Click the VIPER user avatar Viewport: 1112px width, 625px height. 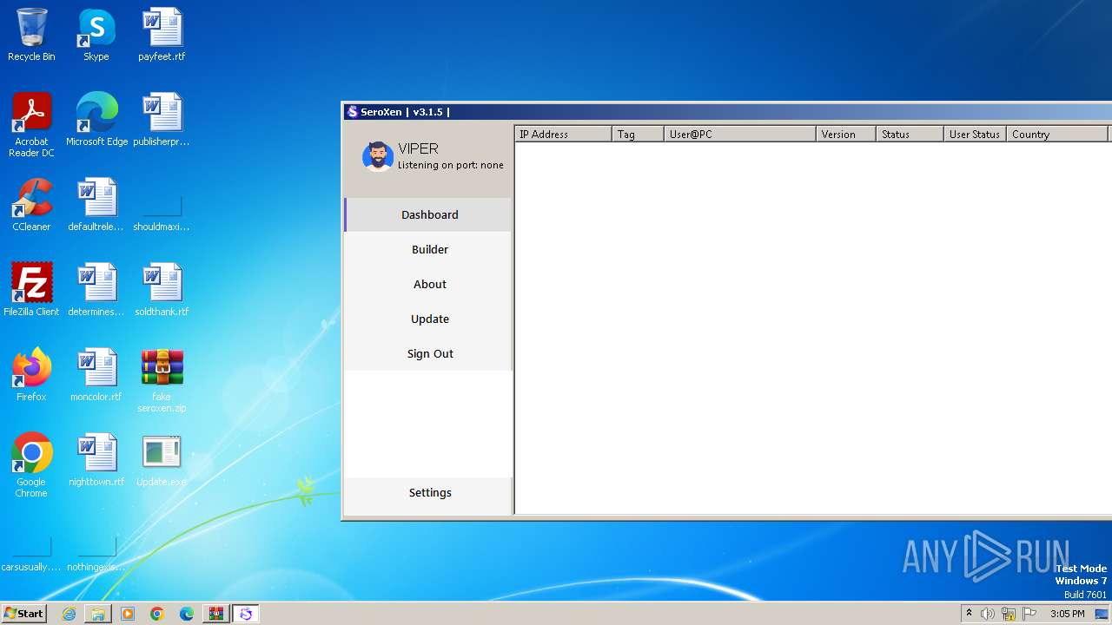[378, 156]
